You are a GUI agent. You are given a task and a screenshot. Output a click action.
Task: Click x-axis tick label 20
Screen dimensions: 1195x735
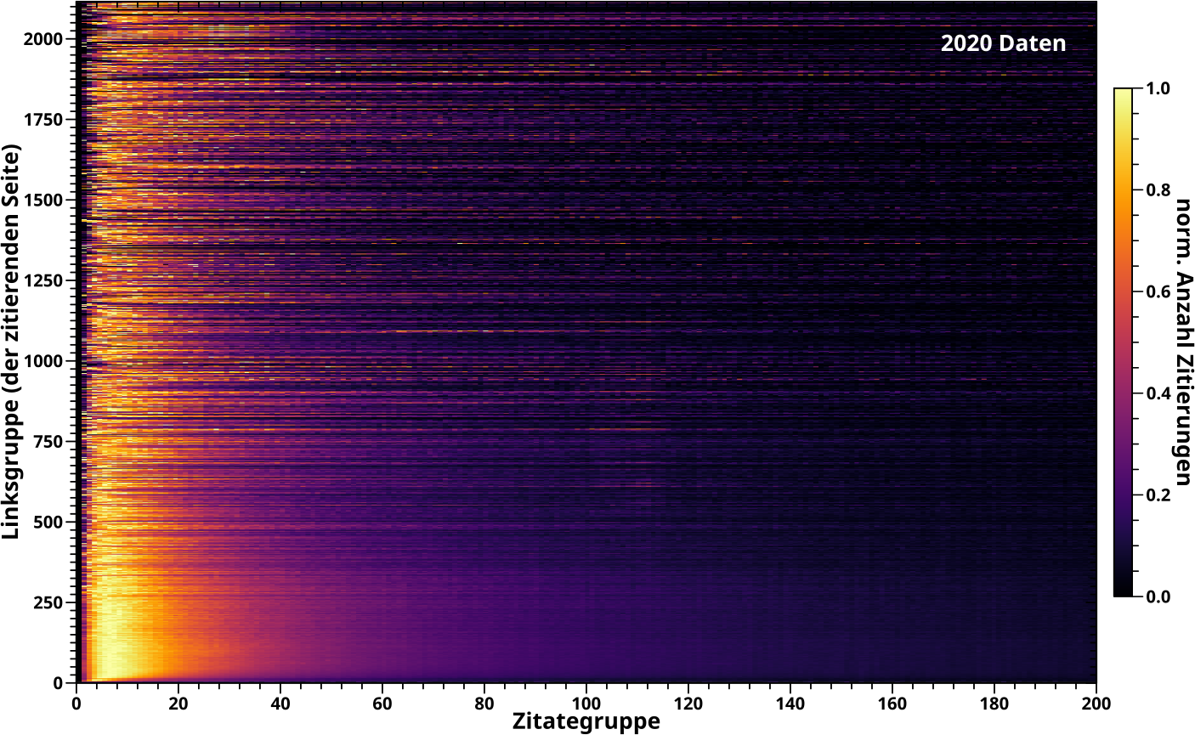click(x=178, y=703)
